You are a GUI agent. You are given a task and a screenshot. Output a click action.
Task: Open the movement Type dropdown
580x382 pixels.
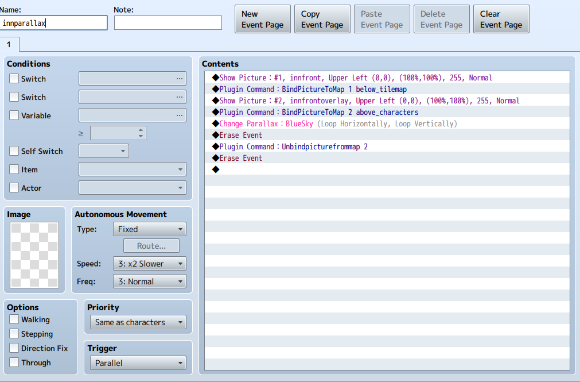coord(149,229)
